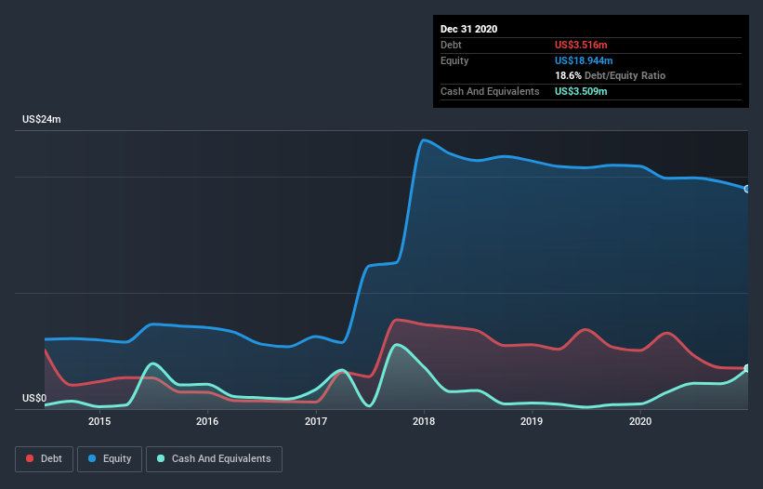This screenshot has width=763, height=489.
Task: Click the US$24m y-axis label
Action: (x=42, y=119)
